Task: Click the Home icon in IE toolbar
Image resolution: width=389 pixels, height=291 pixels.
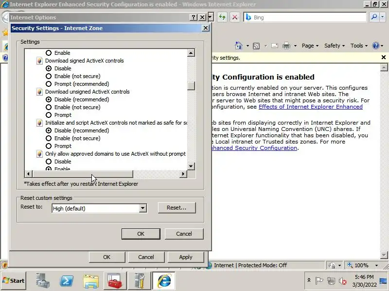Action: 238,46
